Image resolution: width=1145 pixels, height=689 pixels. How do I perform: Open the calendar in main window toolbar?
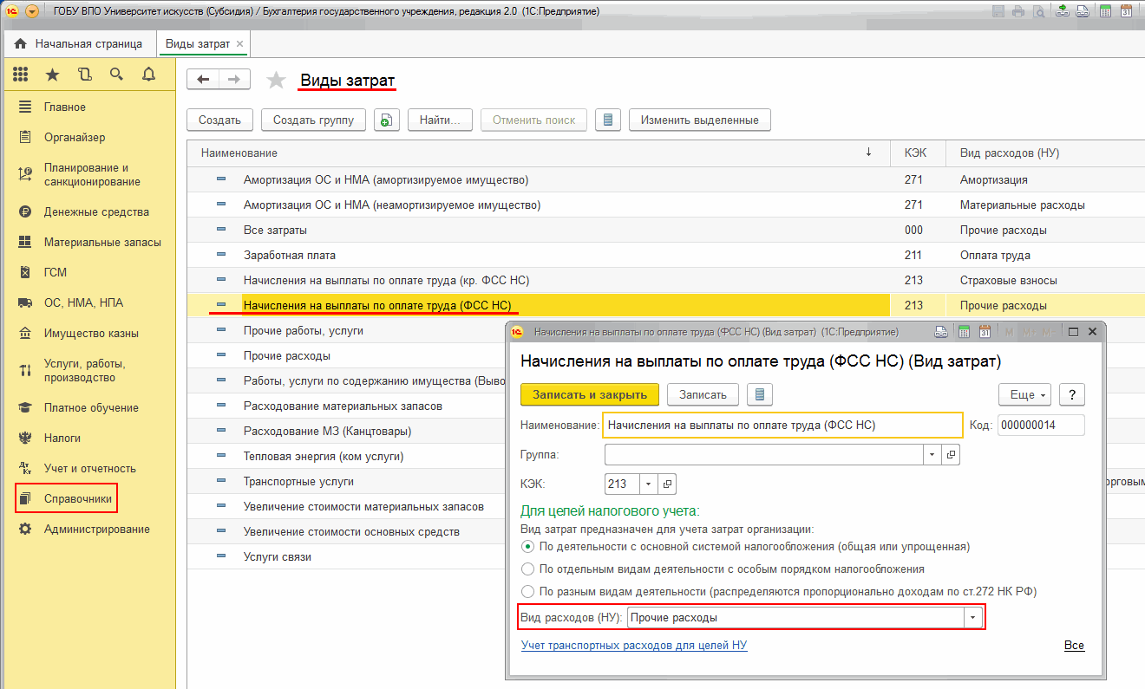click(1127, 11)
